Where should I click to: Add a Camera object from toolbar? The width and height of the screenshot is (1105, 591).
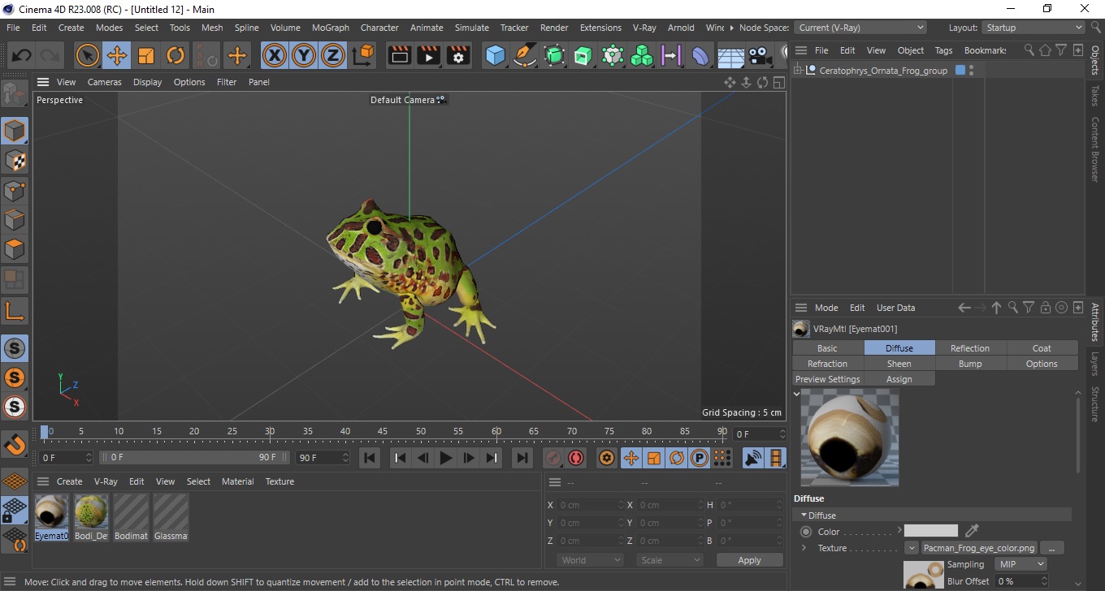[760, 56]
